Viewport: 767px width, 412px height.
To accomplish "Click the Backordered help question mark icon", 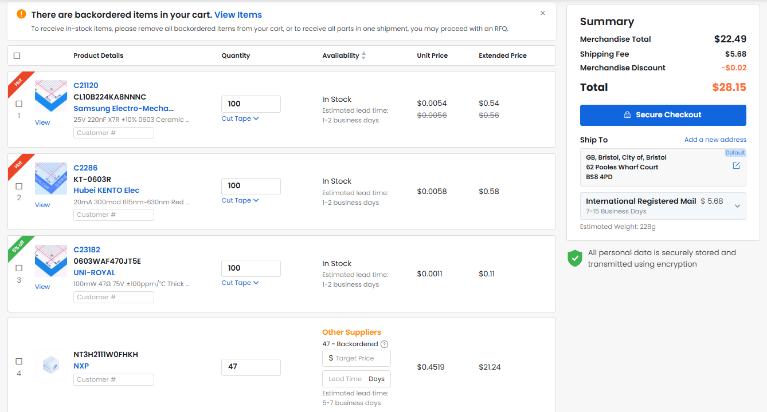I will [x=385, y=344].
